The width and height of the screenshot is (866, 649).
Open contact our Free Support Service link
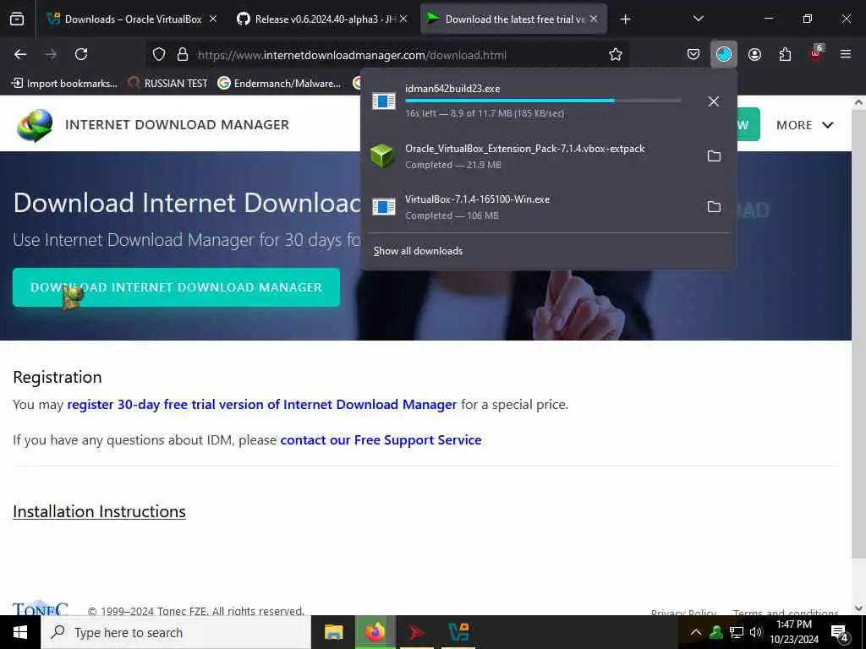click(x=381, y=439)
